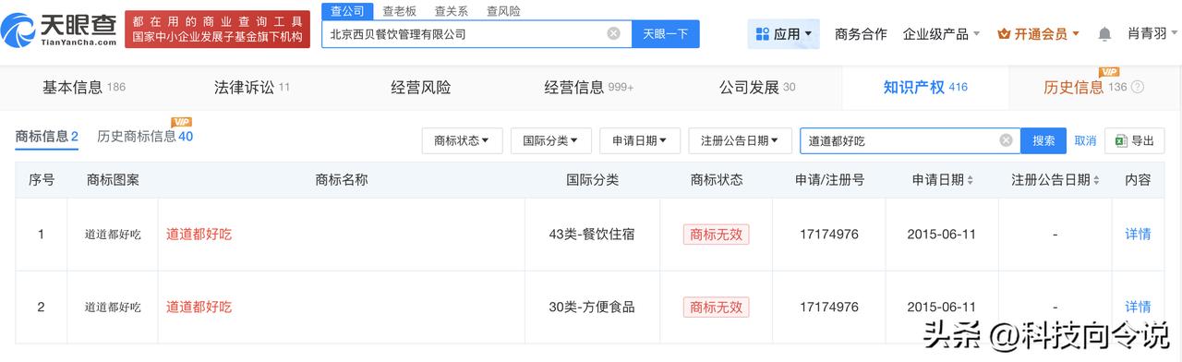Click the 30类-方便食品 cell
This screenshot has width=1182, height=362.
pos(592,307)
